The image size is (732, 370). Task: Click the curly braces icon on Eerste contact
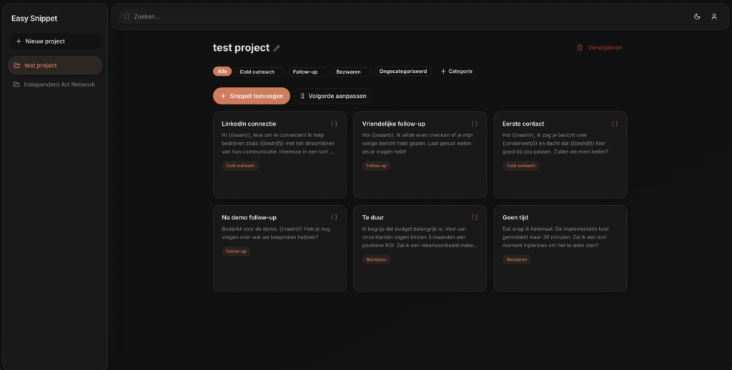click(x=615, y=124)
